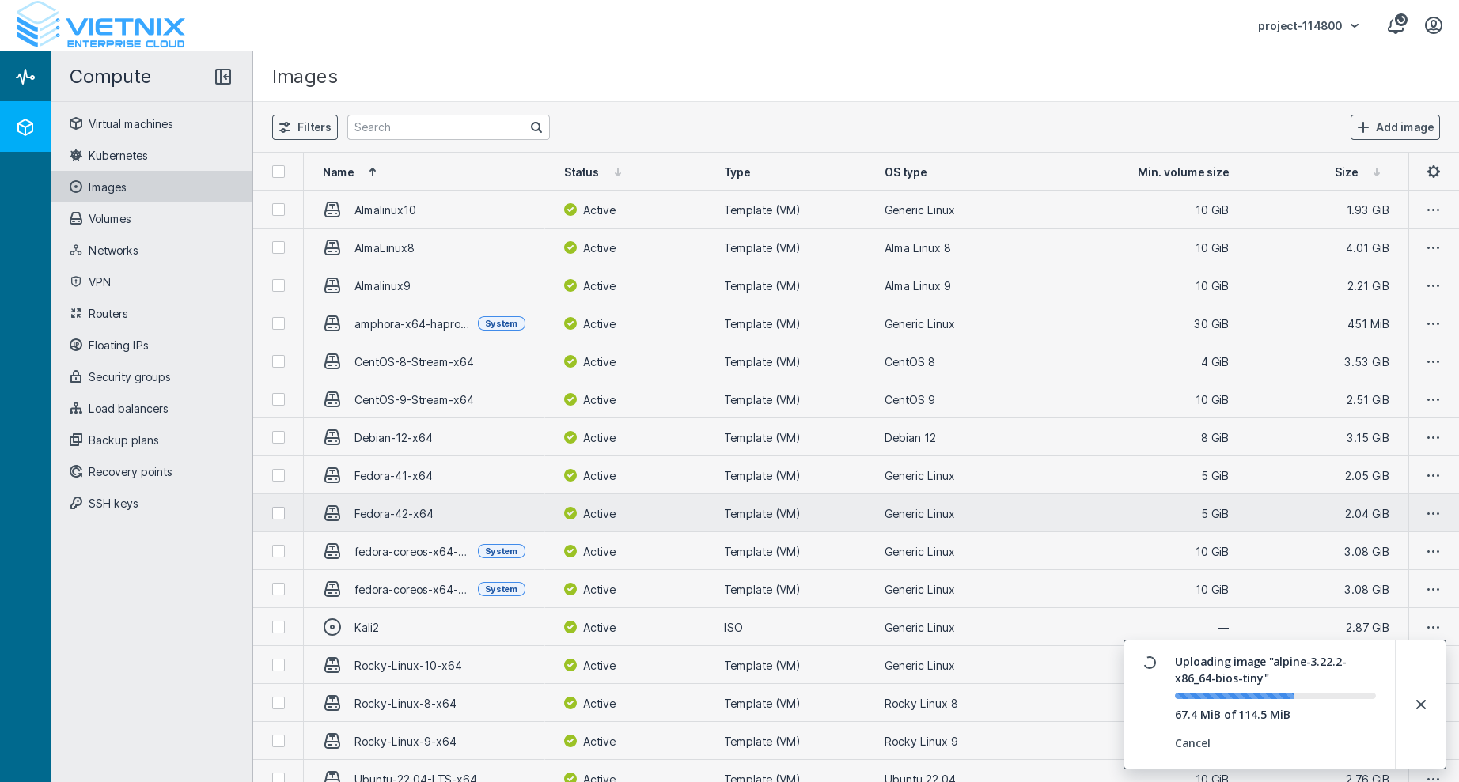Open the Filters menu

[305, 127]
